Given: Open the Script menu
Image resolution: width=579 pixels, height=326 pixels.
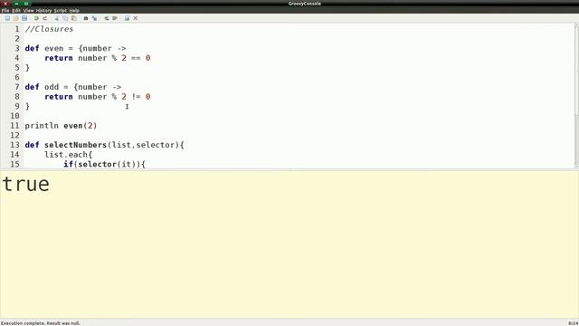Looking at the screenshot, I should point(61,11).
